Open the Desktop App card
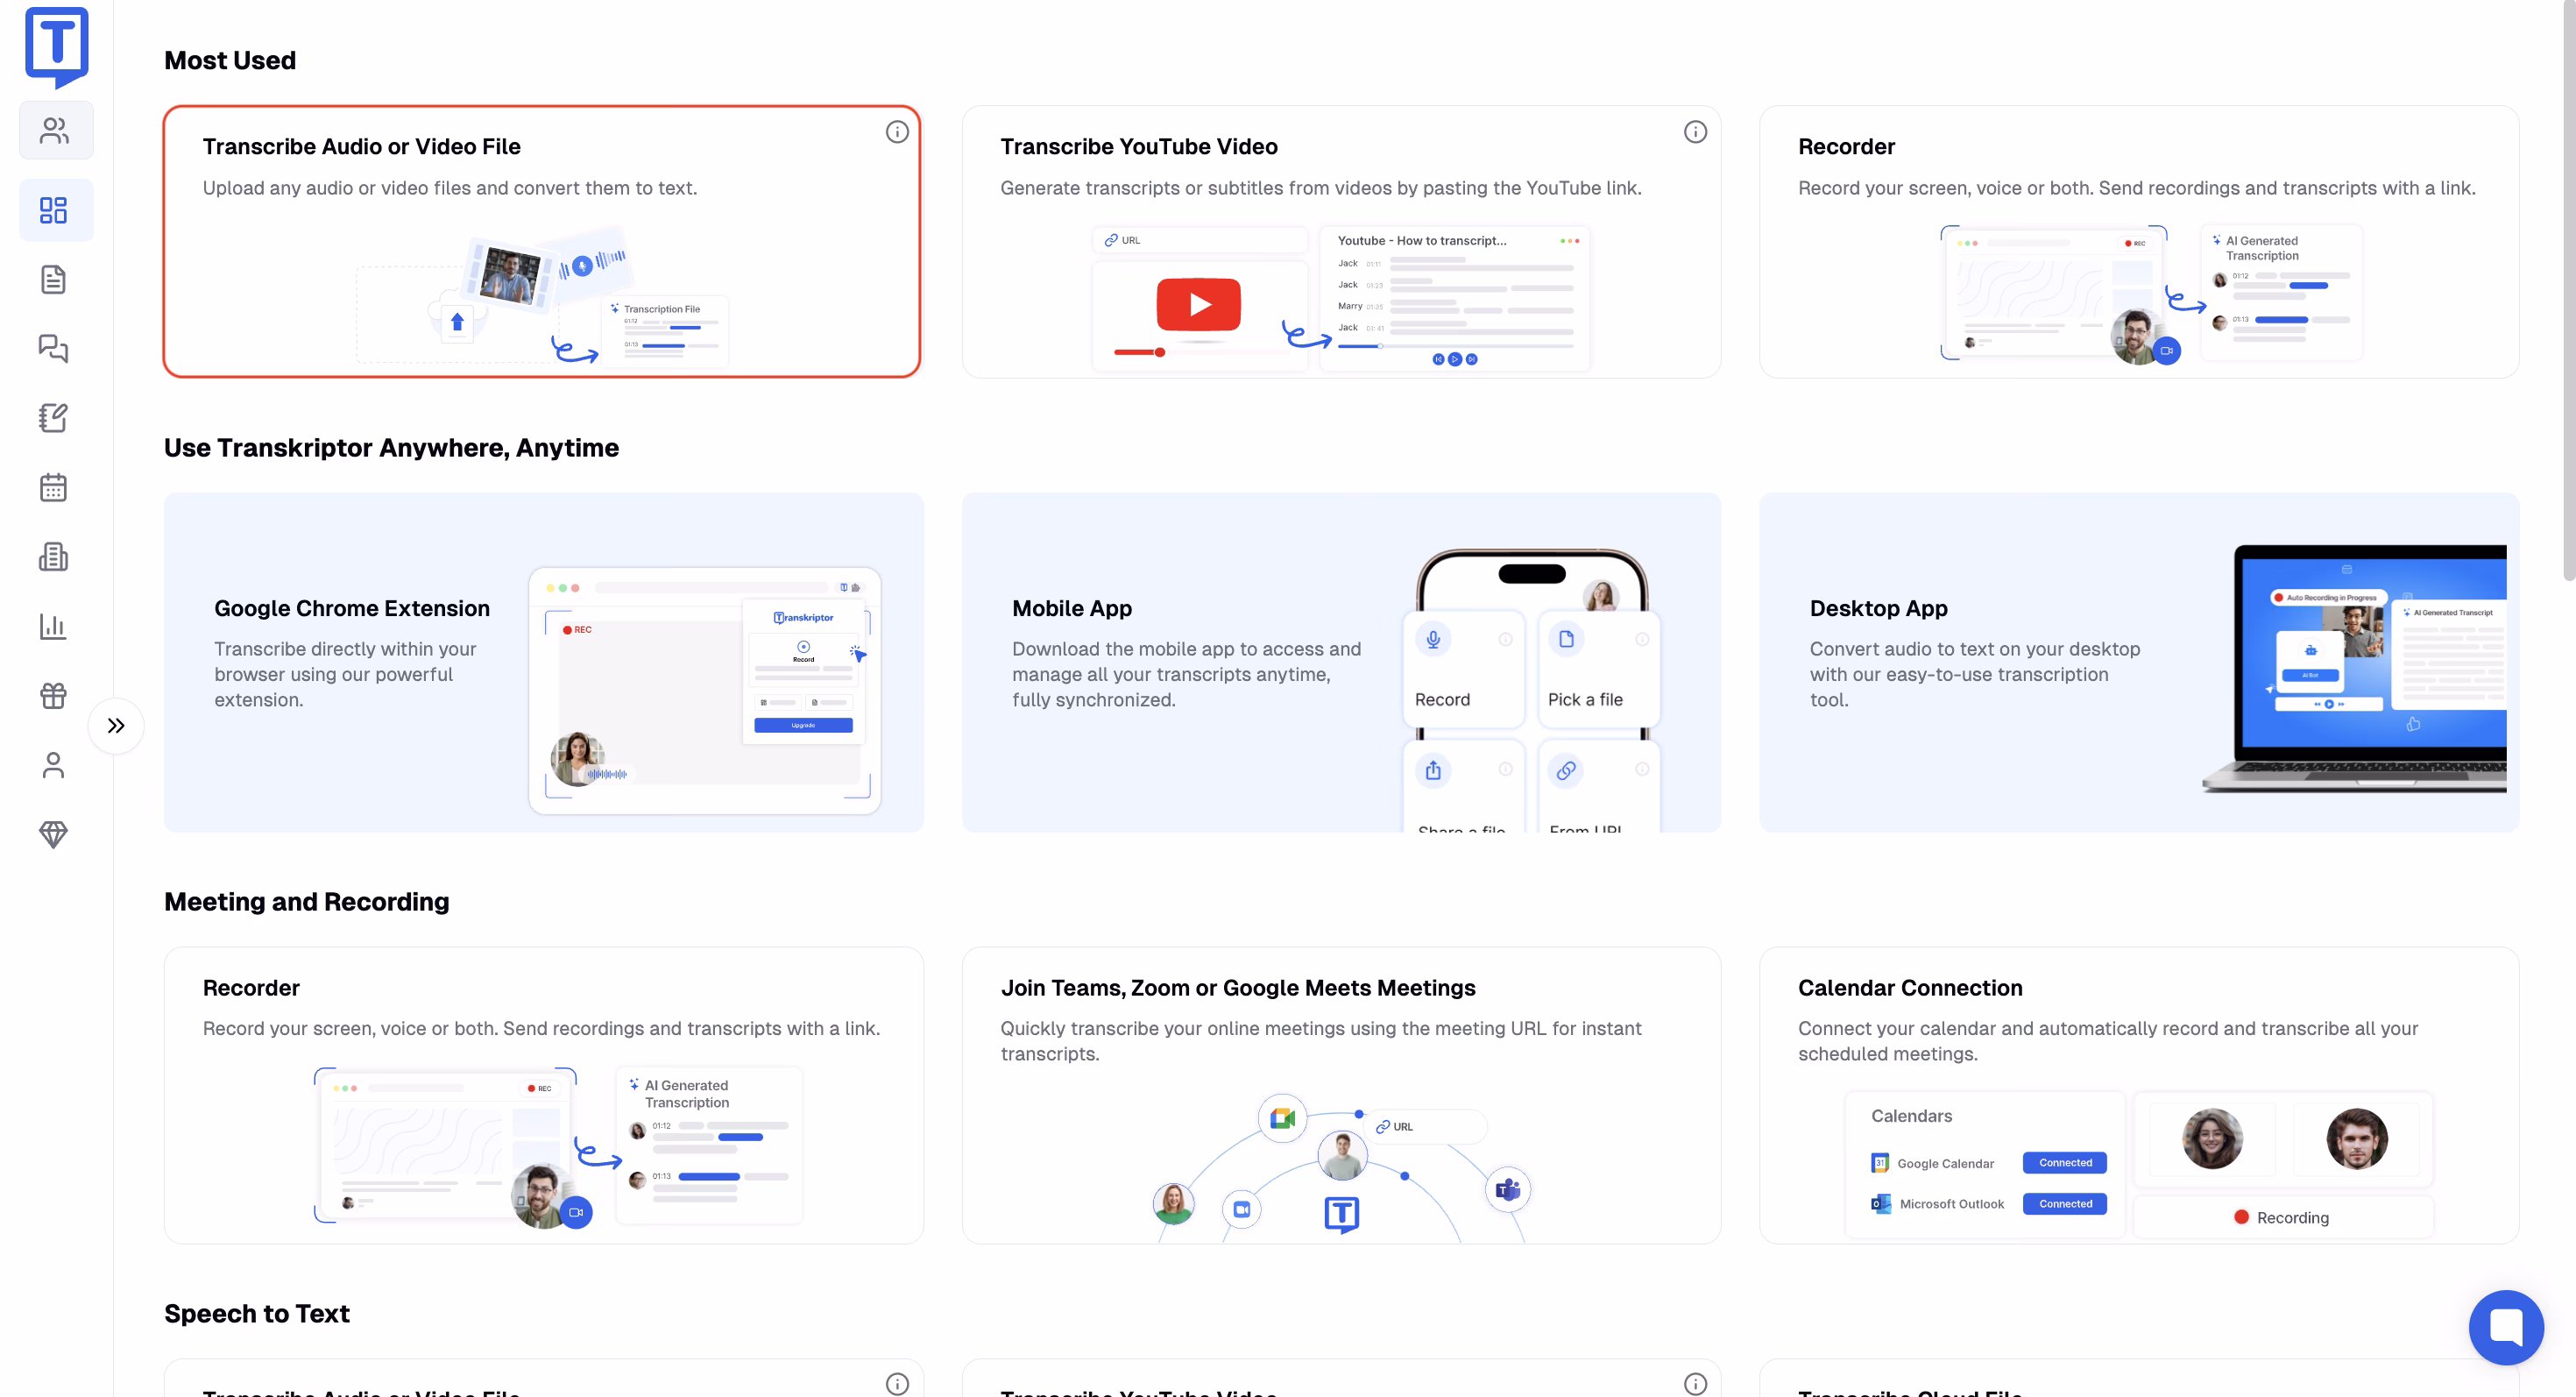 (x=2139, y=662)
